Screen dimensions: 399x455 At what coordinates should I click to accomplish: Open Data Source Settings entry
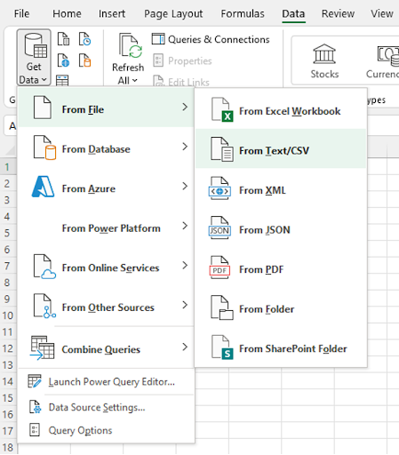point(106,407)
